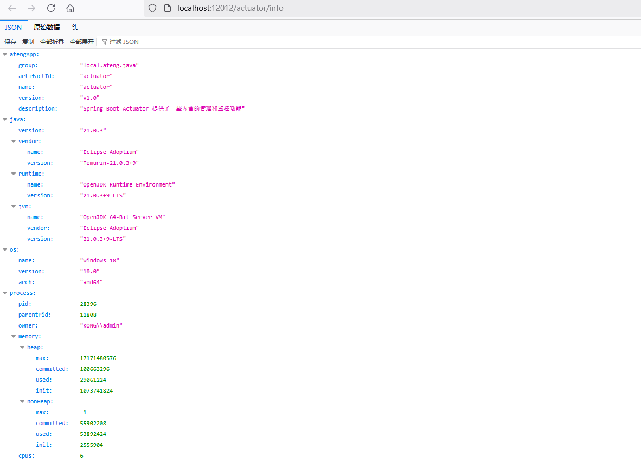Click the browser forward arrow
Viewport: 641px width, 462px height.
pos(31,8)
